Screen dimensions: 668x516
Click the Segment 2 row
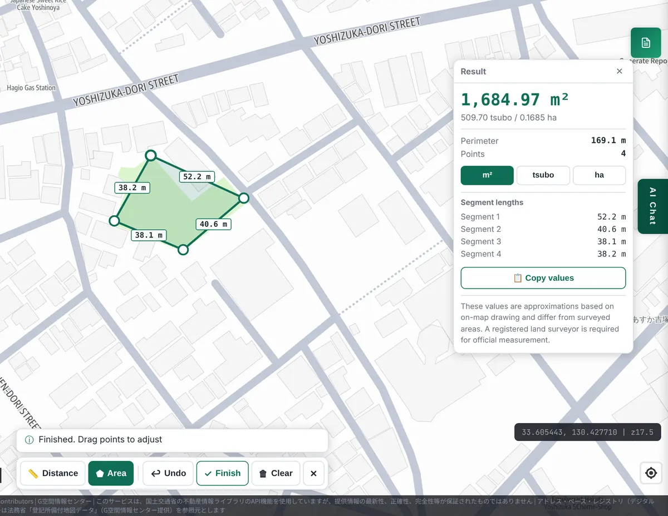point(543,229)
